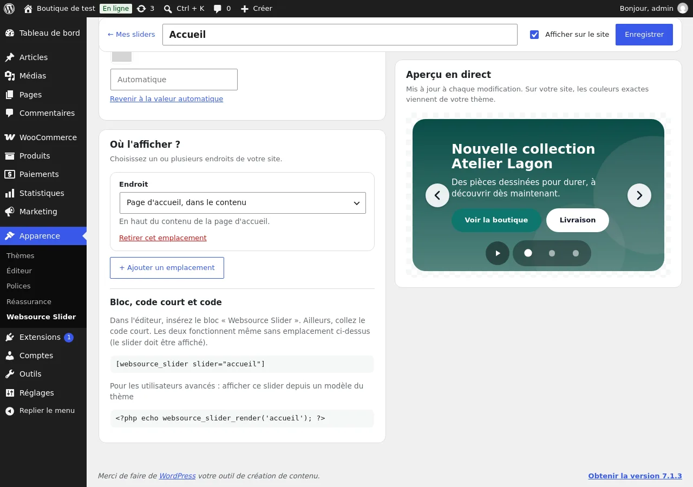
Task: Click the Articles pin icon
Action: 10,57
